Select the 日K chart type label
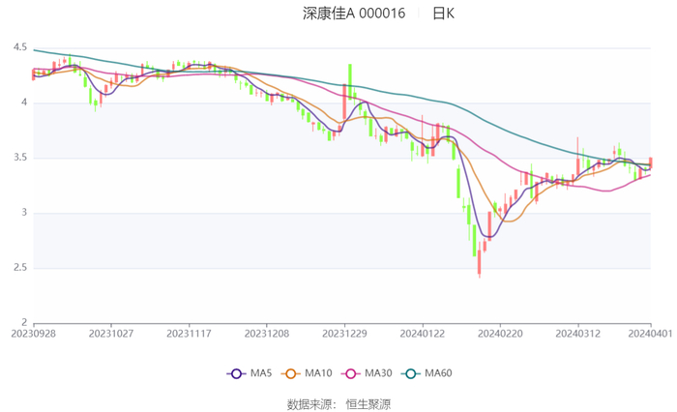677x412 pixels. [x=444, y=14]
